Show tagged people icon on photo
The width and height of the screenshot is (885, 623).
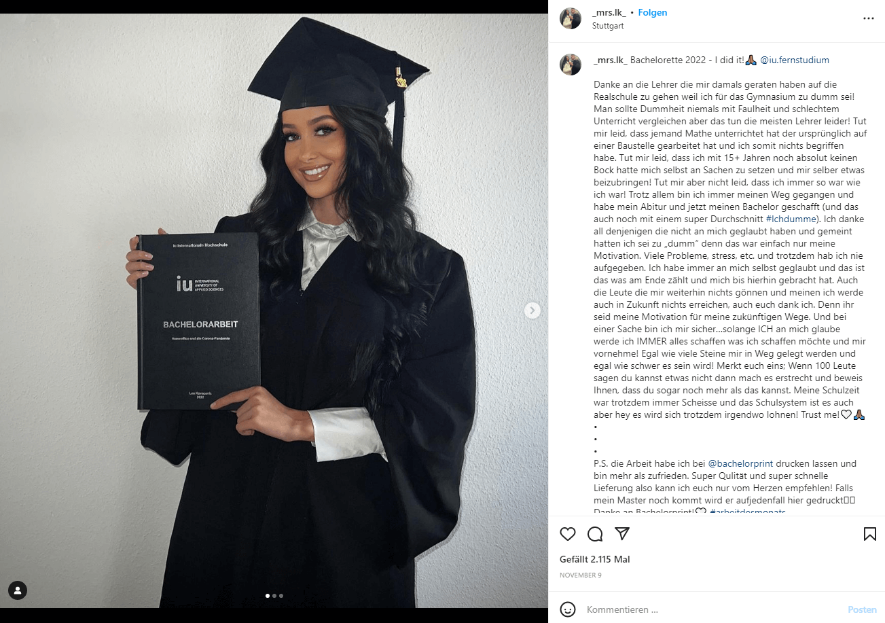coord(18,590)
